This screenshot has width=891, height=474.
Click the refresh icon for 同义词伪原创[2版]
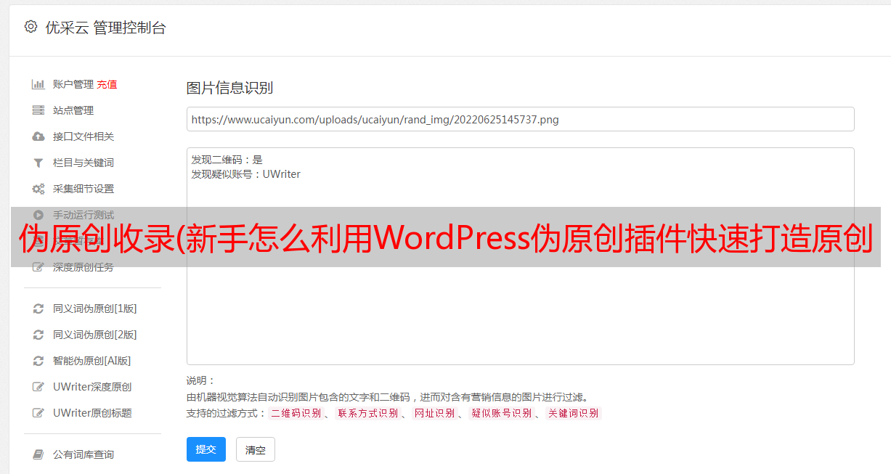tap(38, 335)
